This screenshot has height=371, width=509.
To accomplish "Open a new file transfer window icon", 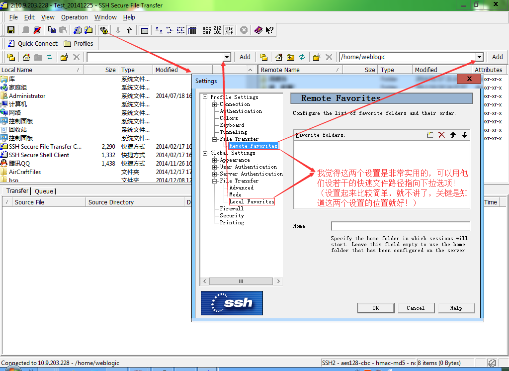I will (88, 30).
